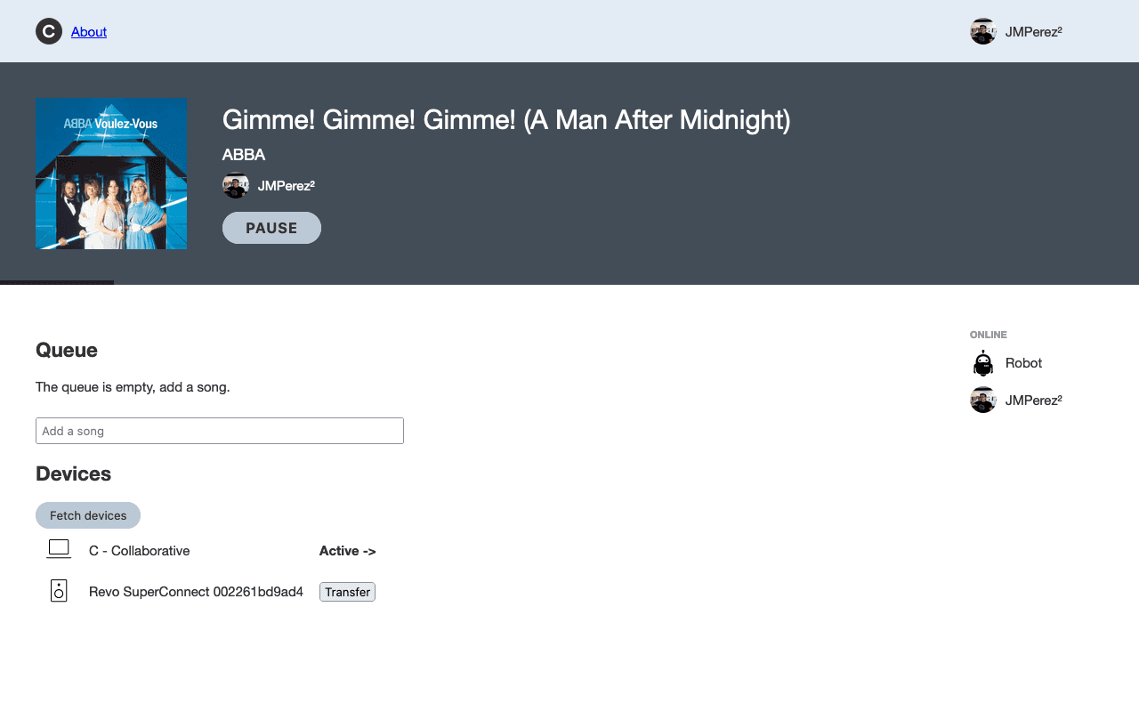Click the JMPerez² username in top header
This screenshot has width=1139, height=712.
tap(1034, 31)
